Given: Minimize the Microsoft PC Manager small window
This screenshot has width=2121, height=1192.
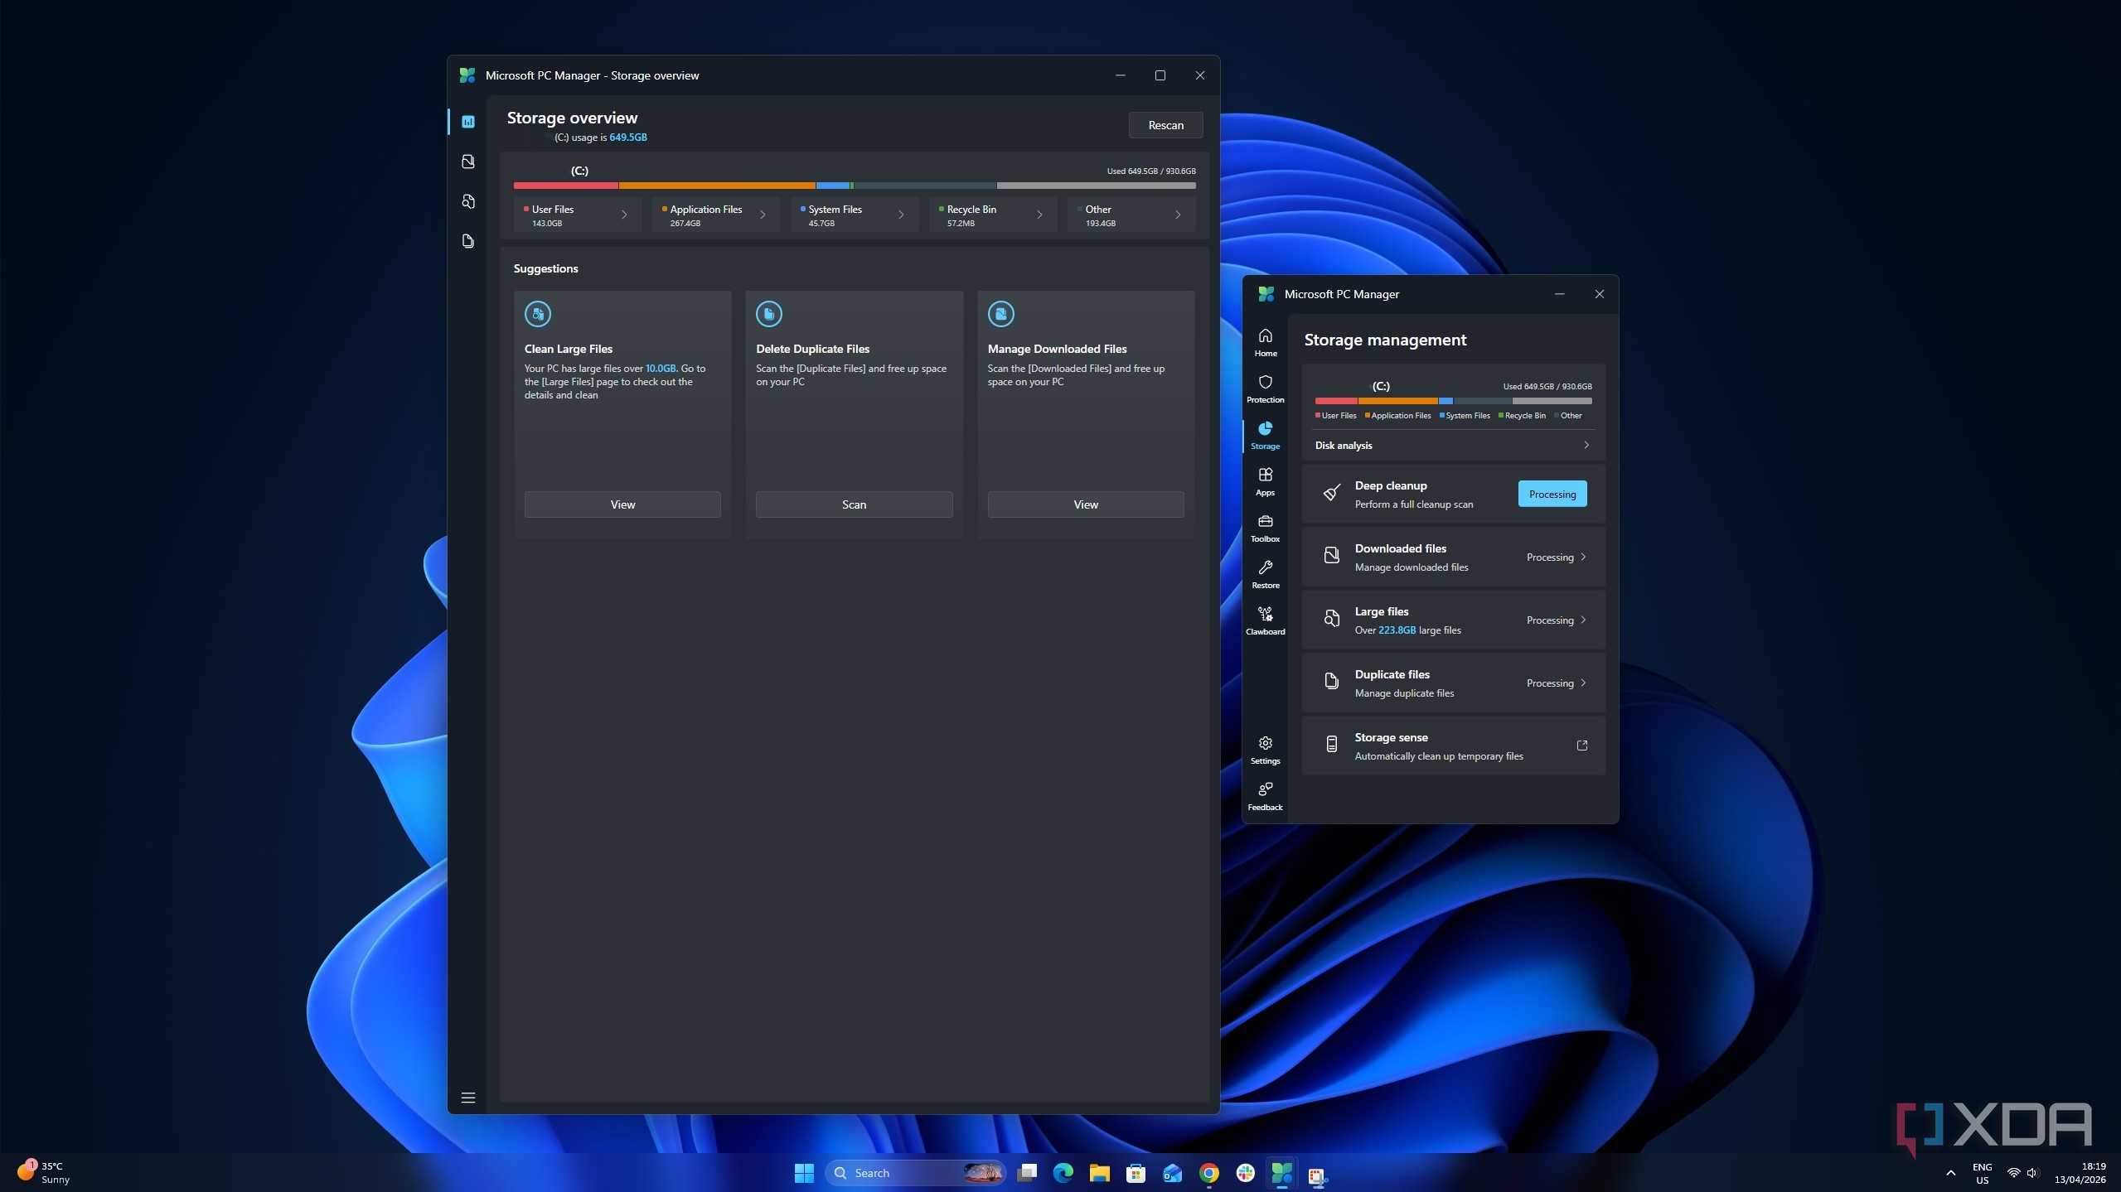Looking at the screenshot, I should point(1559,294).
